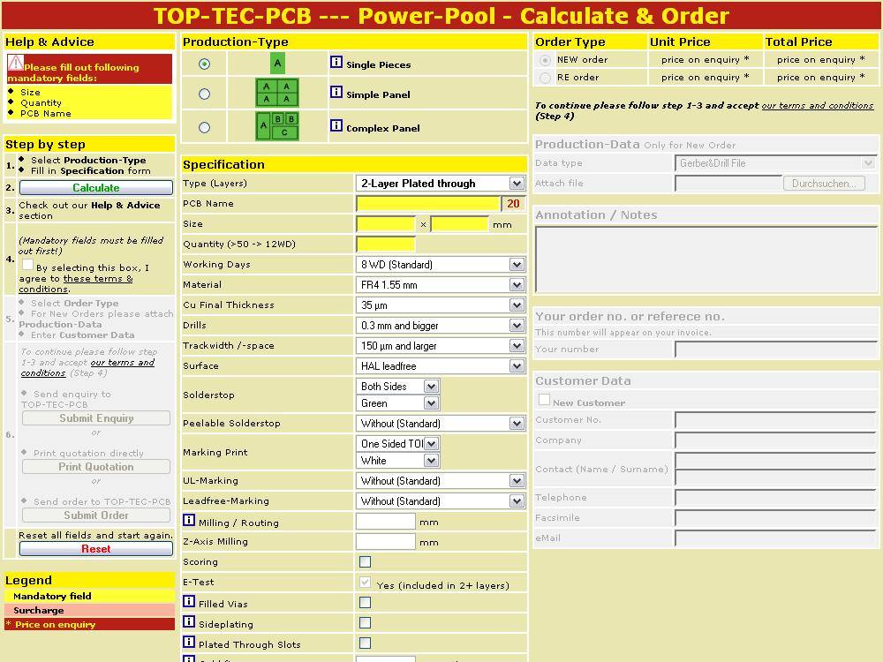Click warning icon in Help & Advice
The image size is (883, 662).
[16, 64]
